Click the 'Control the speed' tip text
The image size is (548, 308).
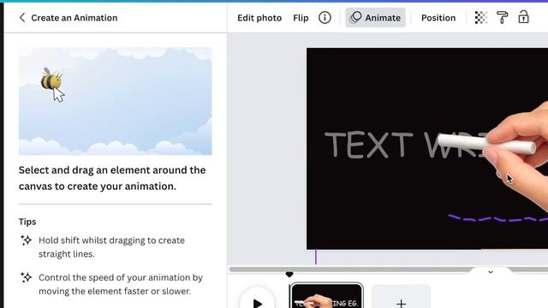tap(121, 284)
